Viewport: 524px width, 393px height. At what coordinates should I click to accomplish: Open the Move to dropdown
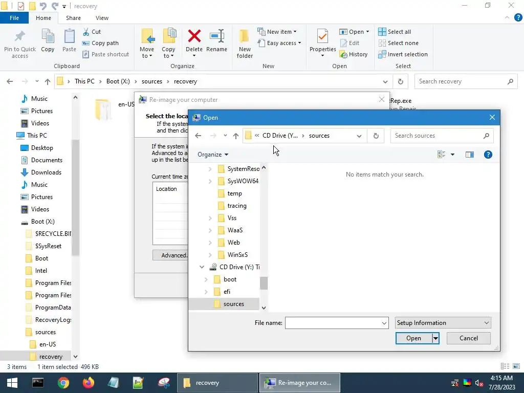click(x=147, y=53)
